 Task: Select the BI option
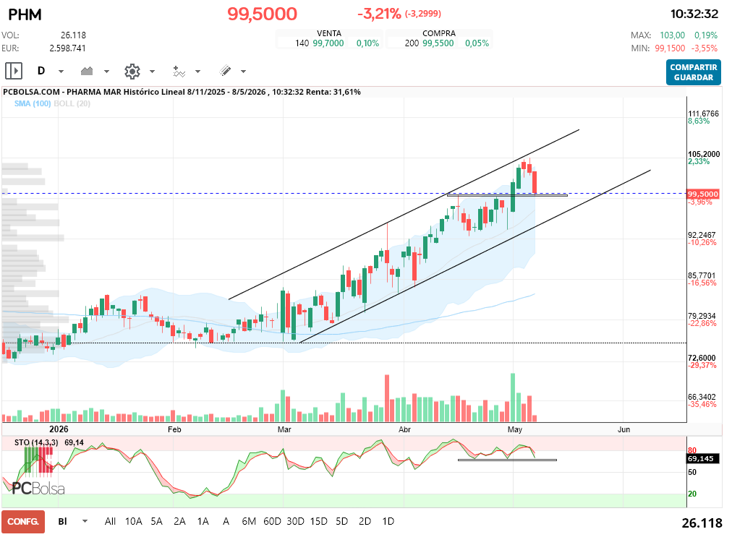point(62,522)
